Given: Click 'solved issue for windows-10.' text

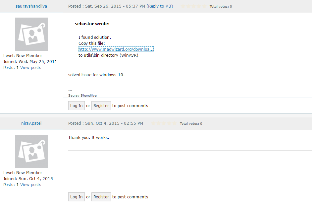Looking at the screenshot, I should (x=96, y=75).
